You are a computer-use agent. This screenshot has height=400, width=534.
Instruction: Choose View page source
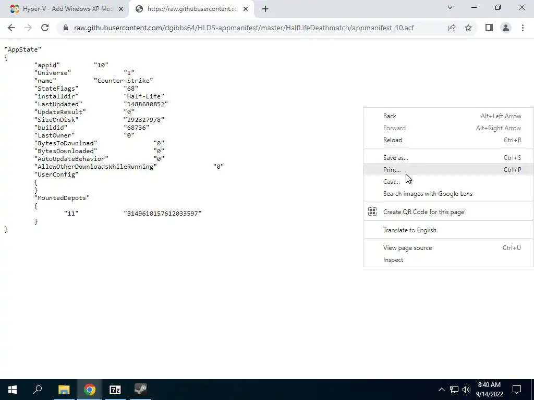pos(448,247)
